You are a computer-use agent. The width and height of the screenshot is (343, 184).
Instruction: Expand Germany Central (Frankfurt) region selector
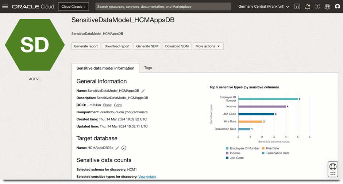point(263,7)
